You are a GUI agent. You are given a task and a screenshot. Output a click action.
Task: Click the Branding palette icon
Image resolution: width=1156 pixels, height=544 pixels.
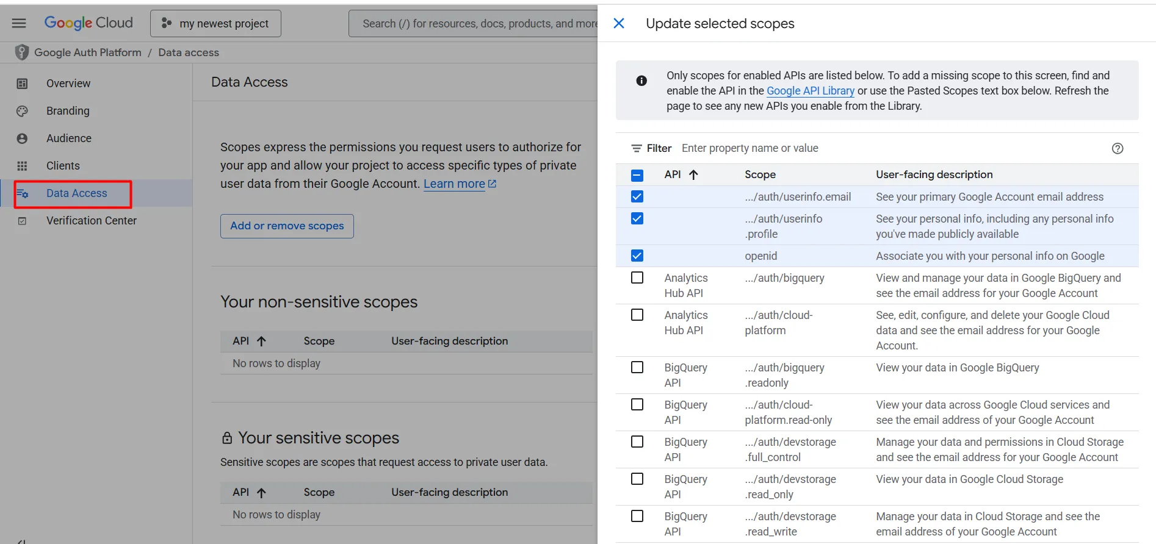[x=22, y=111]
